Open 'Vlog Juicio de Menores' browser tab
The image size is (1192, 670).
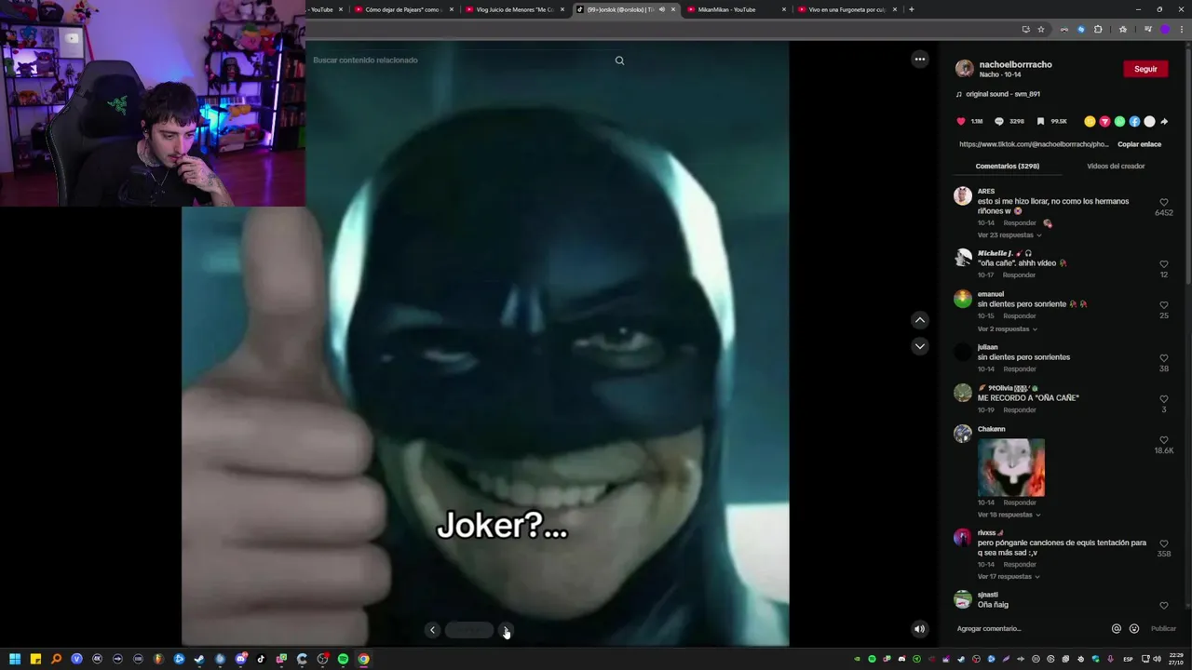(515, 9)
